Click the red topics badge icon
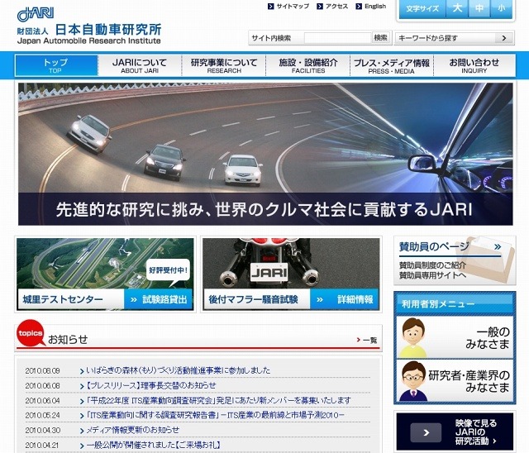The width and height of the screenshot is (529, 453). (x=31, y=333)
